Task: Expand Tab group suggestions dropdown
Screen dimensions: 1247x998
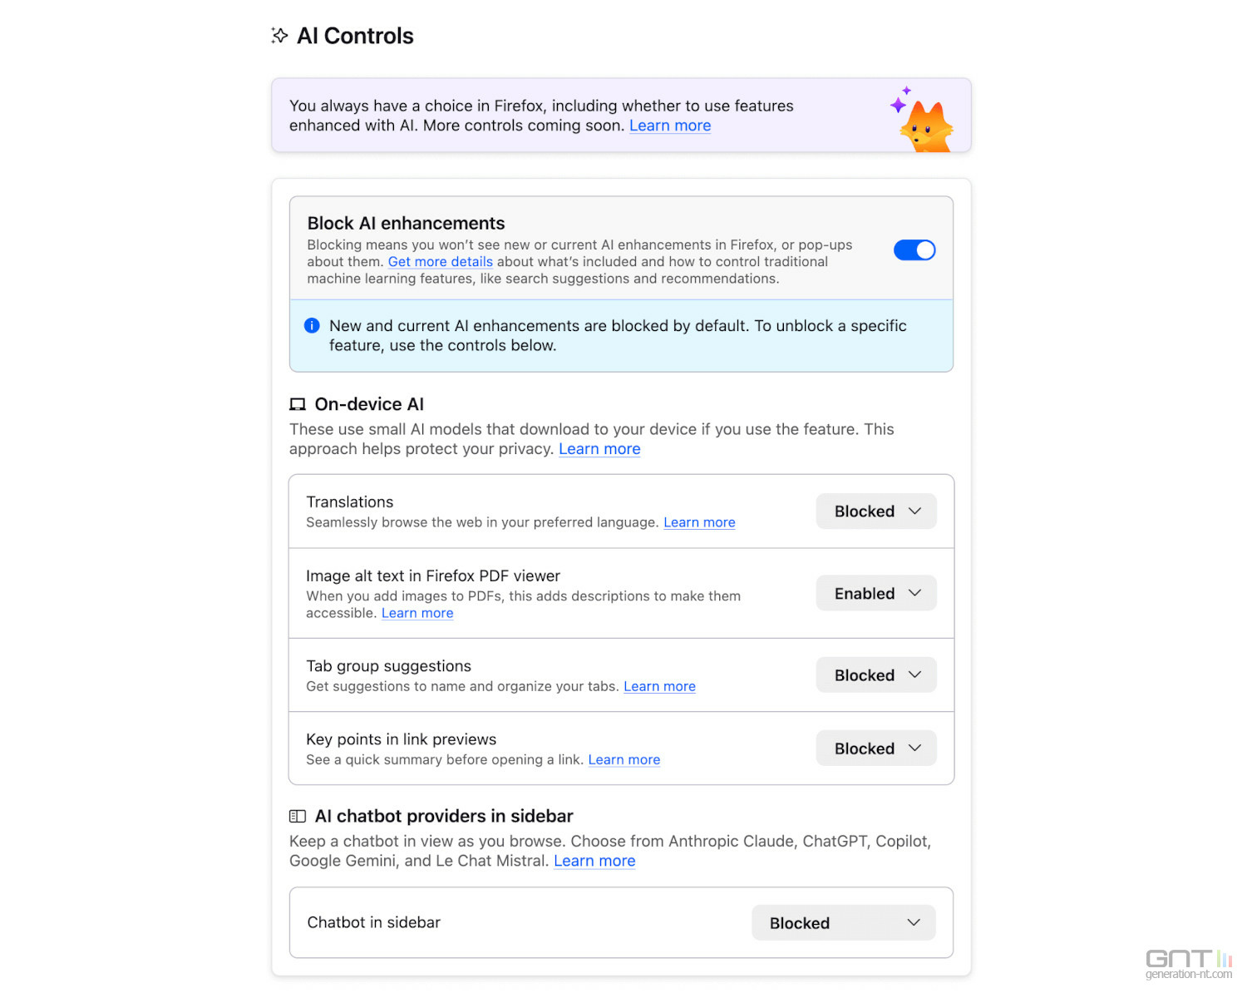Action: [876, 675]
